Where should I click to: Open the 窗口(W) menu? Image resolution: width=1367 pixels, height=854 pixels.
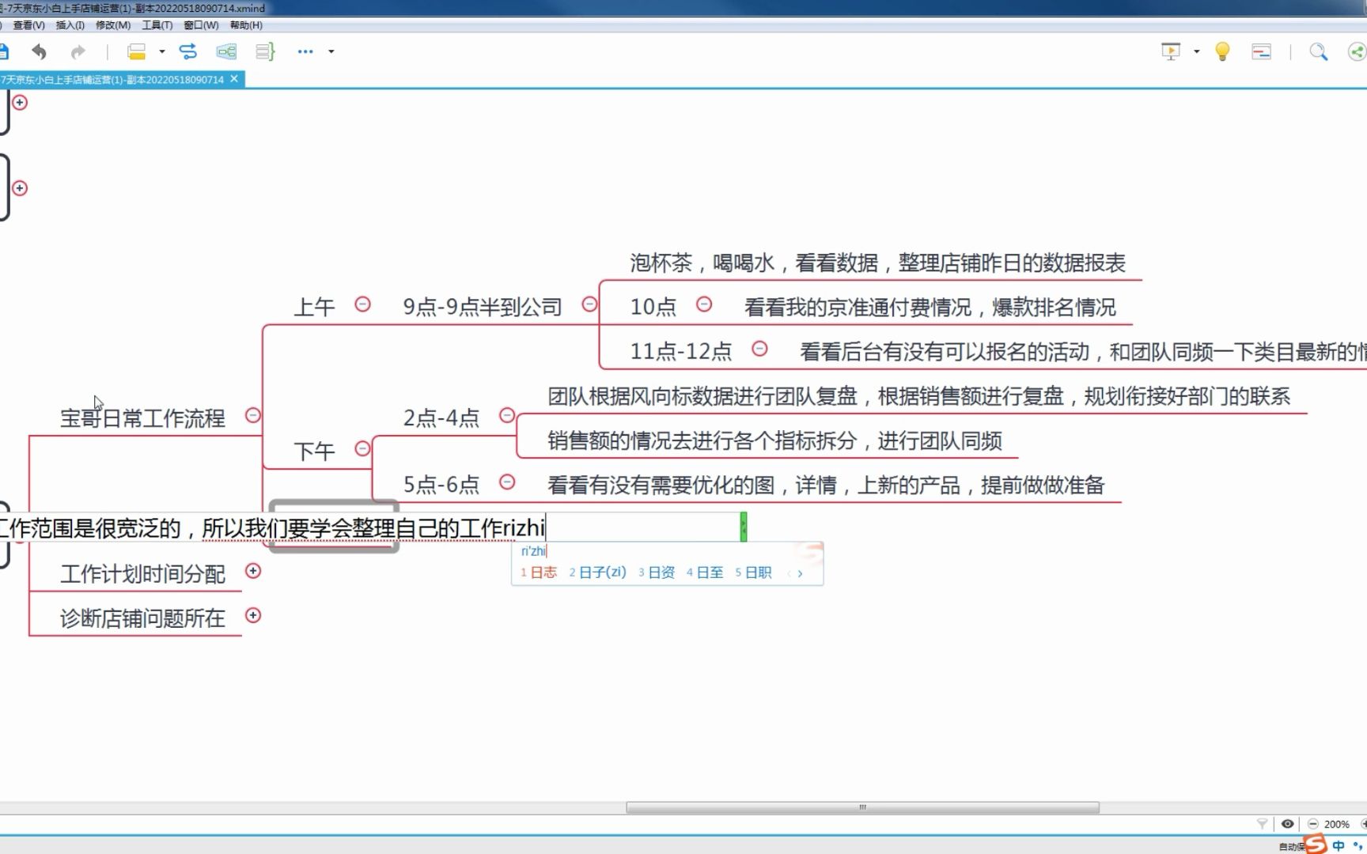click(x=201, y=25)
